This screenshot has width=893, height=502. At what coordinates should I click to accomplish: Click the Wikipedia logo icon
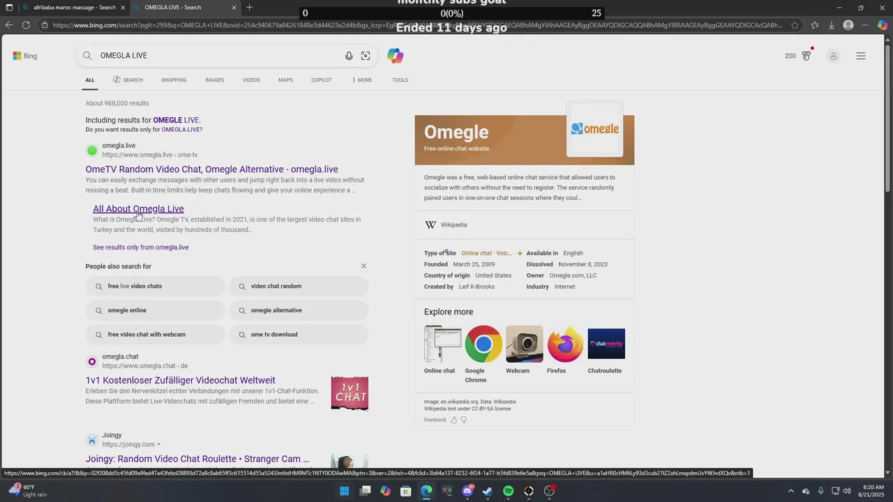pos(430,225)
